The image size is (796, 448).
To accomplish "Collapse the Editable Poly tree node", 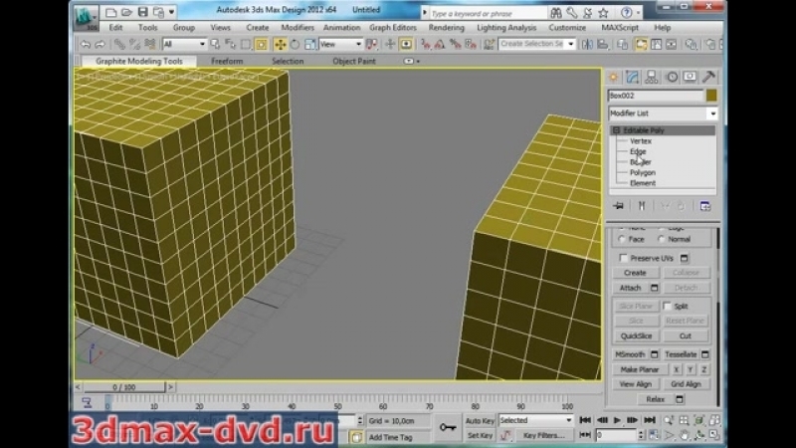I will (x=616, y=130).
